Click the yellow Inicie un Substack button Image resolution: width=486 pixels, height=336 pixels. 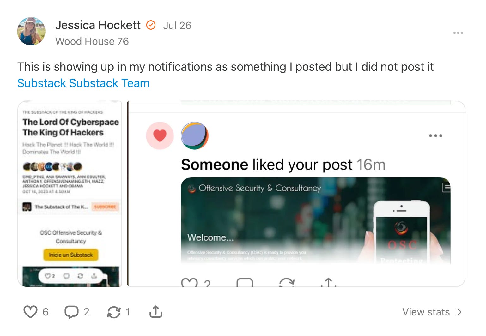tap(71, 255)
